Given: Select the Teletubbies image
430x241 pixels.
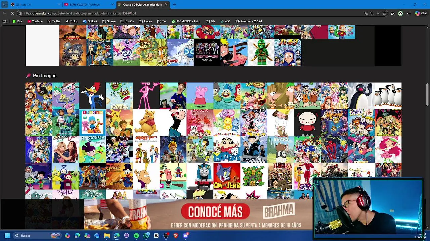Looking at the screenshot, I should click(66, 176).
